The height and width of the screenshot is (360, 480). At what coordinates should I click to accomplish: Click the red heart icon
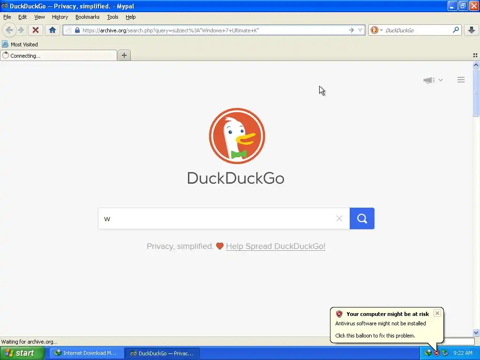(x=220, y=246)
